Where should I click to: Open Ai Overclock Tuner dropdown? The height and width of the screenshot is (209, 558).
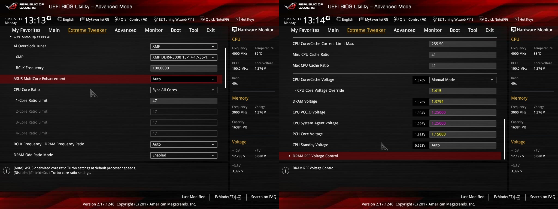[x=184, y=47]
